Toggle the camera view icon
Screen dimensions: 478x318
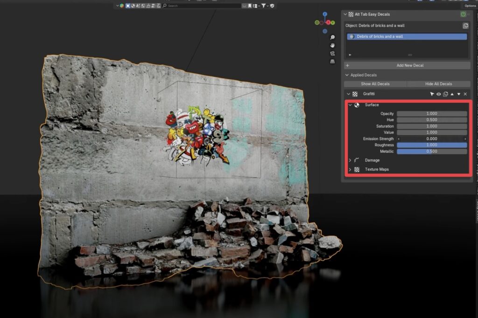click(332, 53)
